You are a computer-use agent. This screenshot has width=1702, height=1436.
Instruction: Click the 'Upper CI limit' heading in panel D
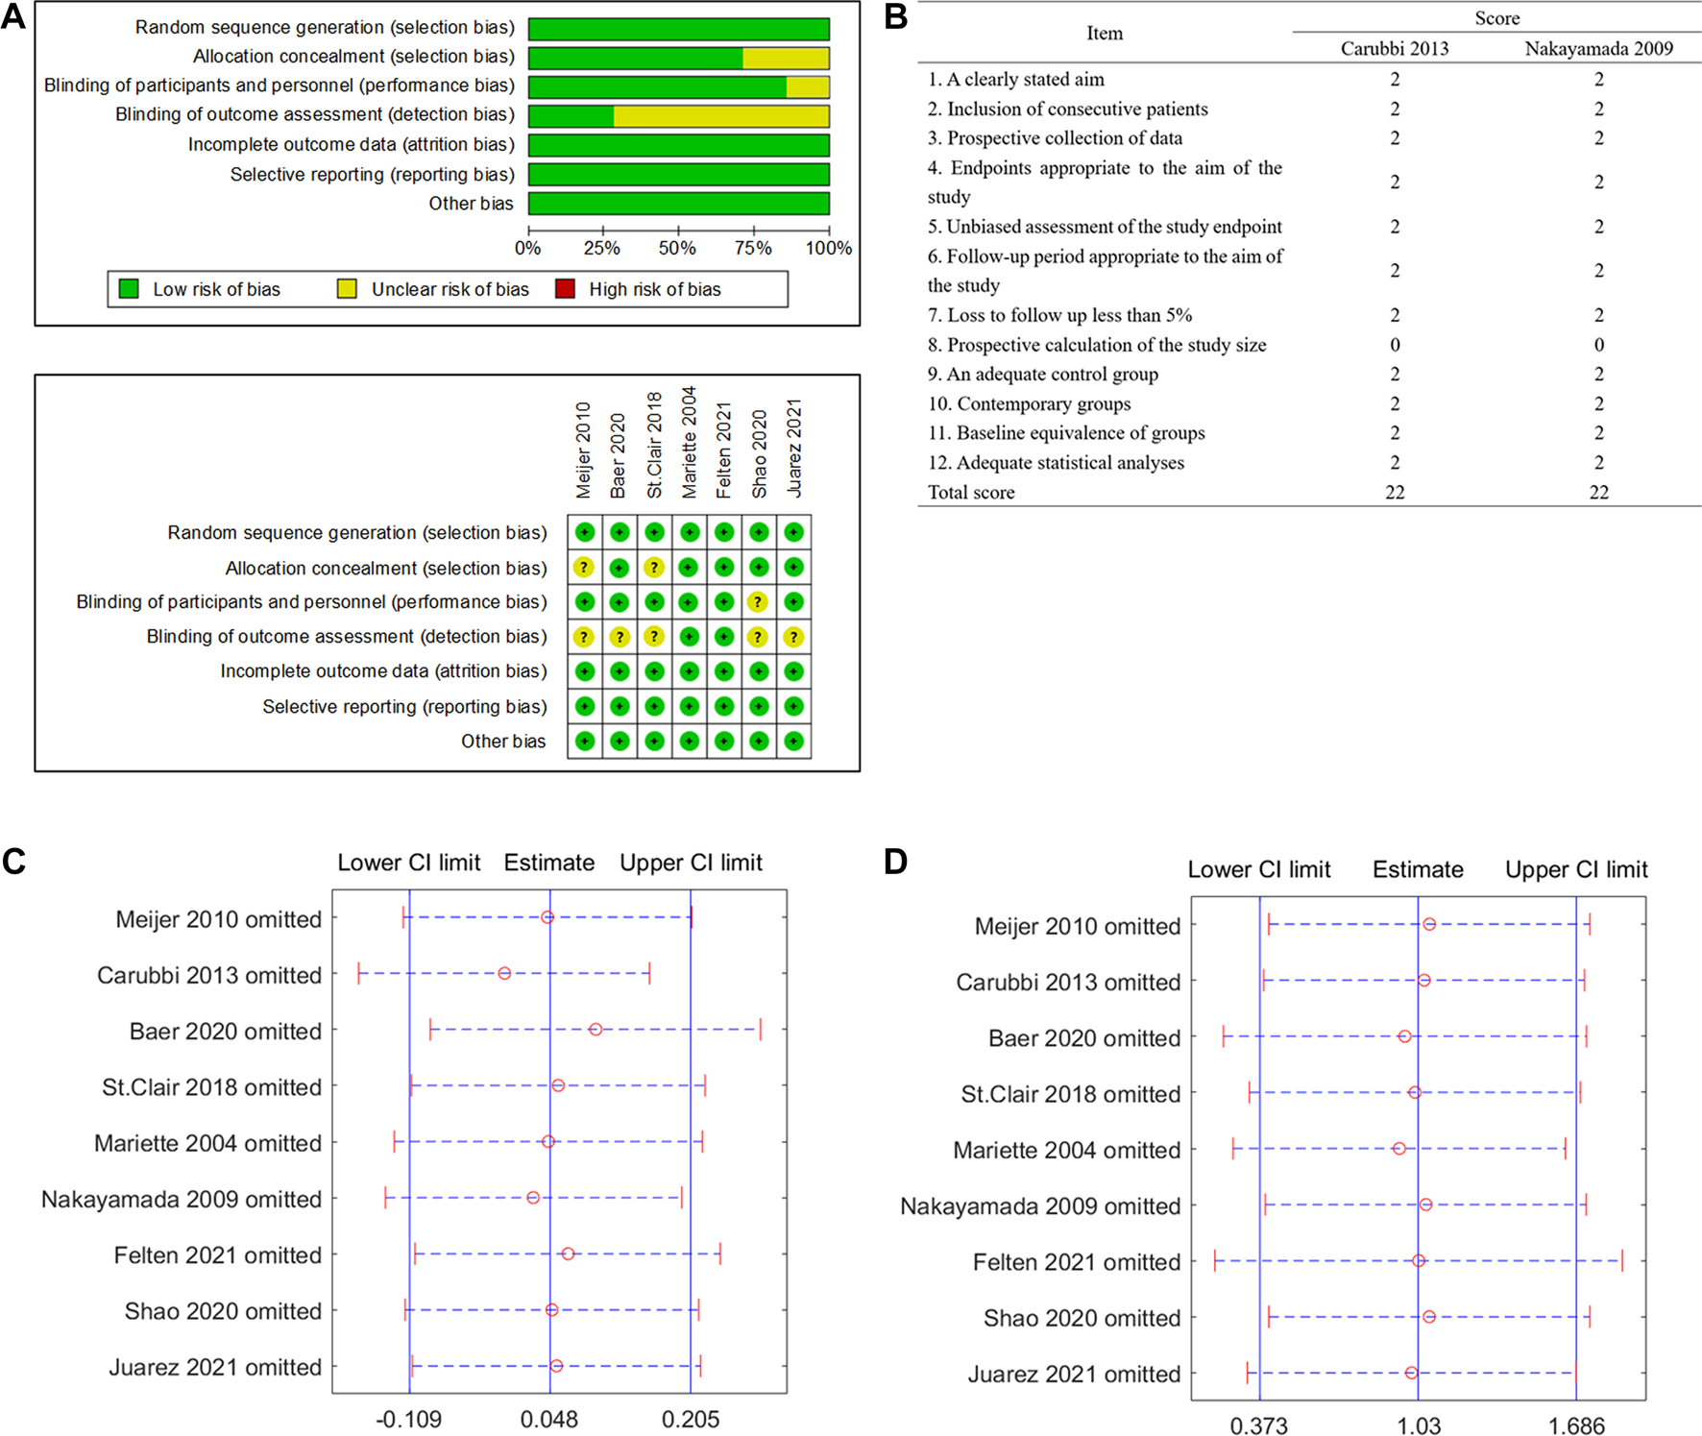point(1575,870)
